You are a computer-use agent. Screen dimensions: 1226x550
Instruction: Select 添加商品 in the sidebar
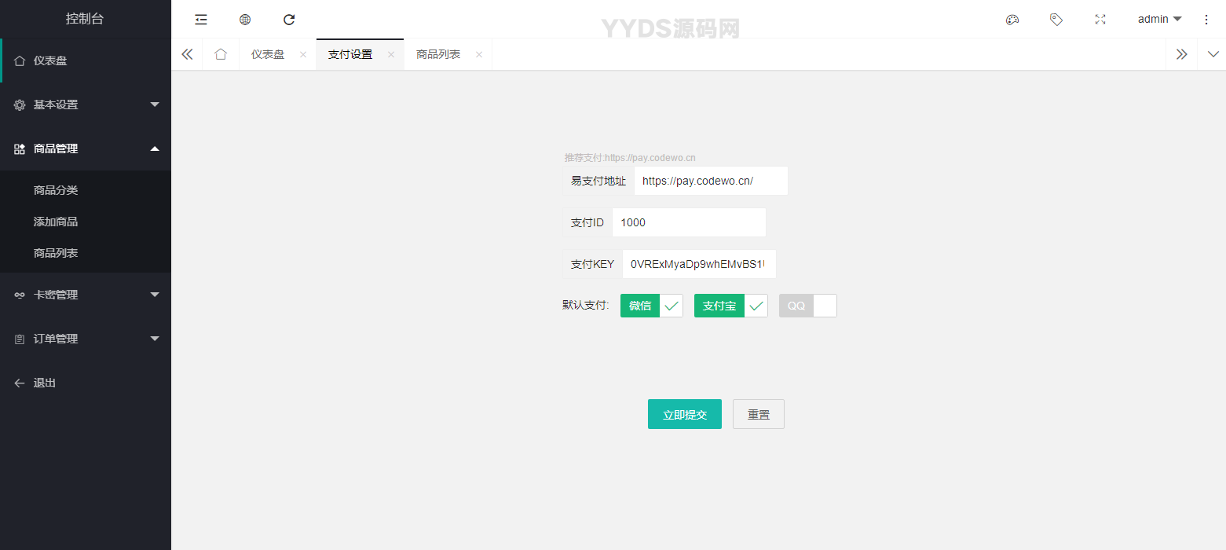coord(56,222)
